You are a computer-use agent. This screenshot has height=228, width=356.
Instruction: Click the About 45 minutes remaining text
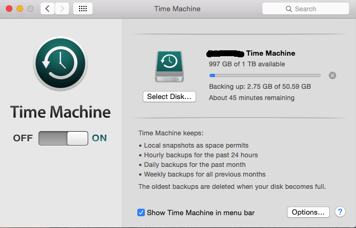(x=252, y=98)
